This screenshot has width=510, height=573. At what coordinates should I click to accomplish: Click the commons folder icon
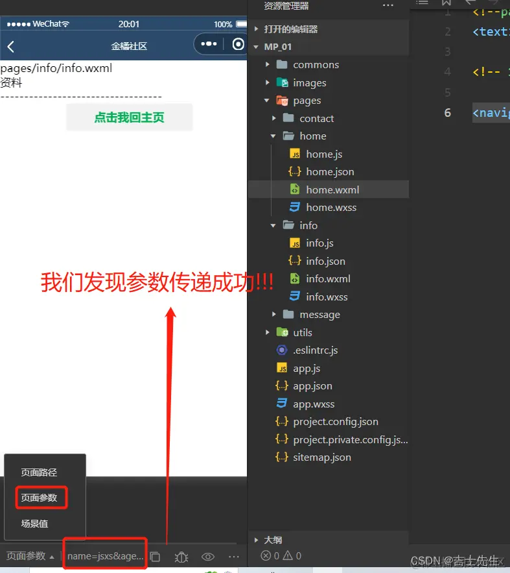[282, 64]
